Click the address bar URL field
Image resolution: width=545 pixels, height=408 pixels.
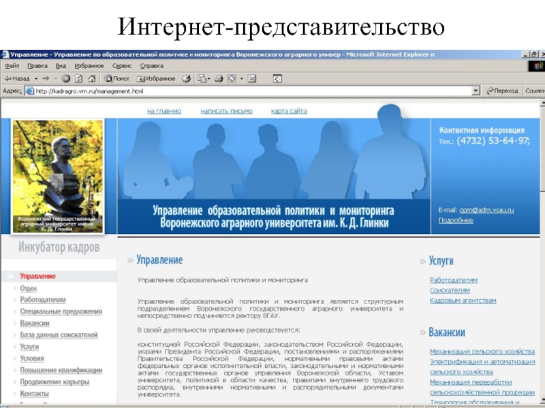[x=253, y=91]
